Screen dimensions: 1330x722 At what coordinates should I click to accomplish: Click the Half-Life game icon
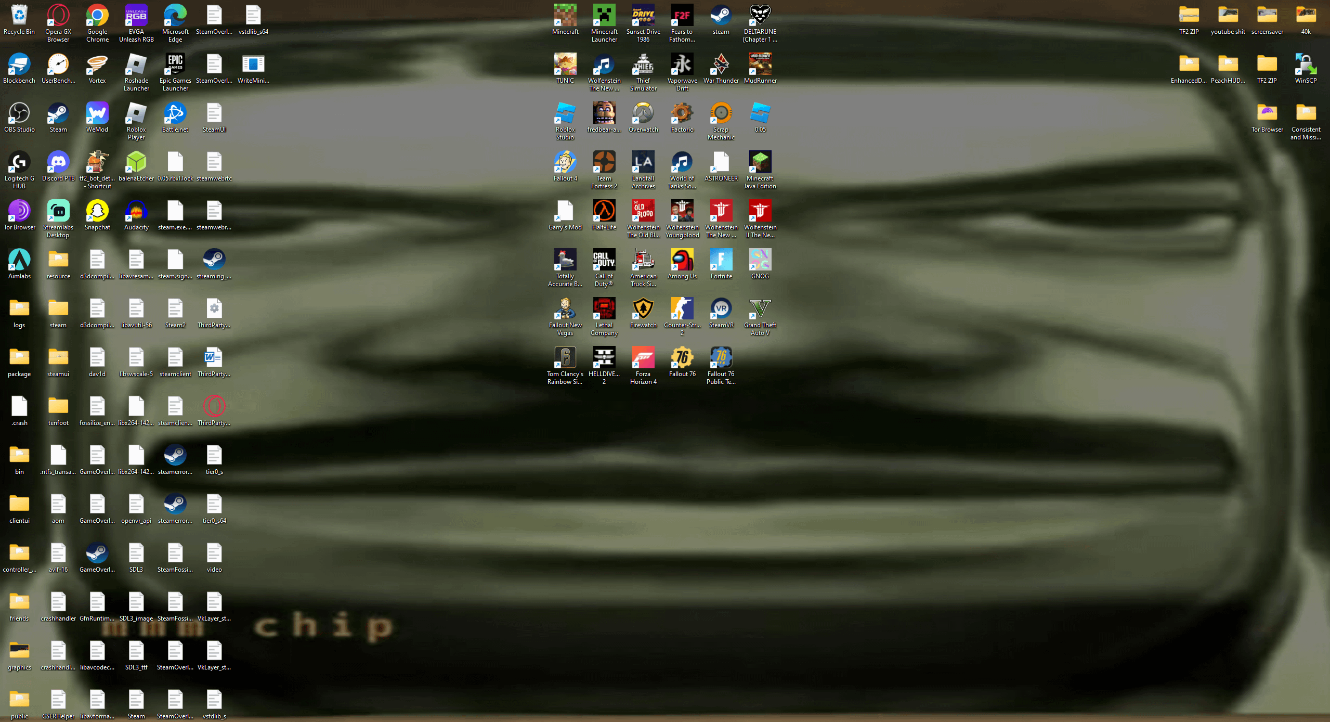tap(604, 211)
